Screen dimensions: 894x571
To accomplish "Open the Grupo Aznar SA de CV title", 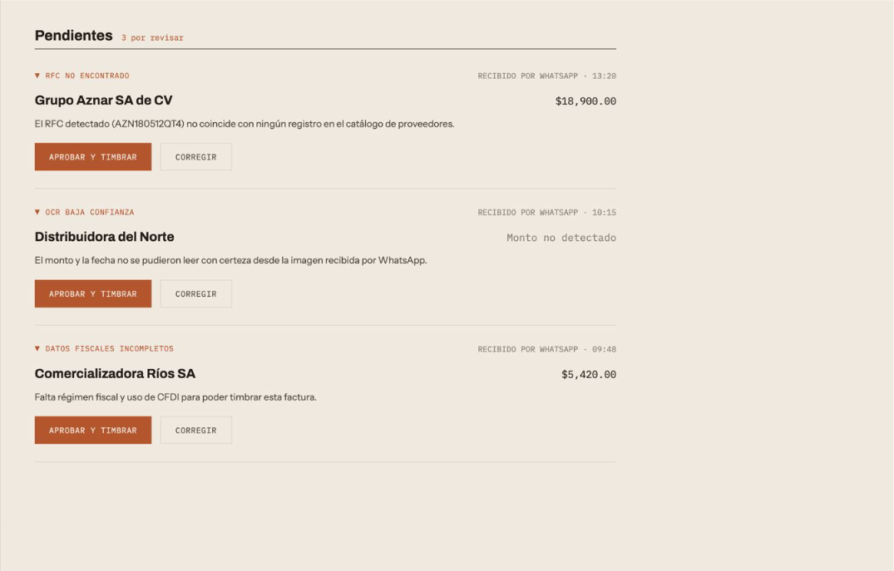I will pyautogui.click(x=103, y=101).
